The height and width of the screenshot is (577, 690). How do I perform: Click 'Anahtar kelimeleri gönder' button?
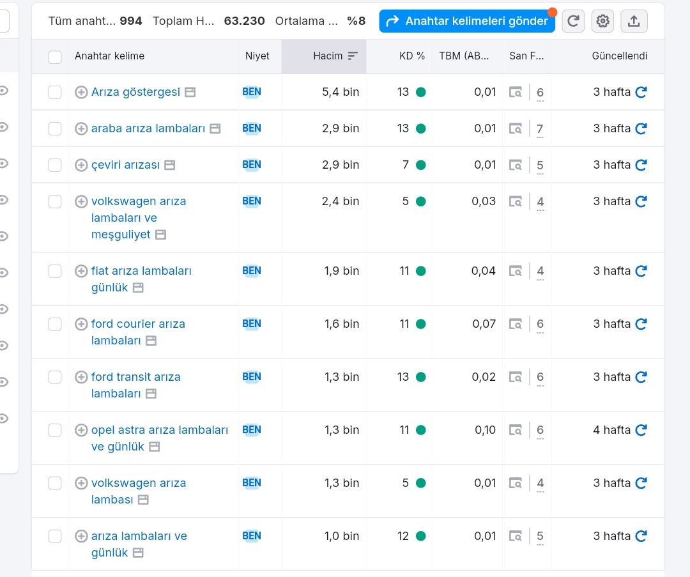pyautogui.click(x=467, y=20)
